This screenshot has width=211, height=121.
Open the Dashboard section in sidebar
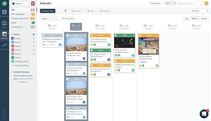(4, 13)
